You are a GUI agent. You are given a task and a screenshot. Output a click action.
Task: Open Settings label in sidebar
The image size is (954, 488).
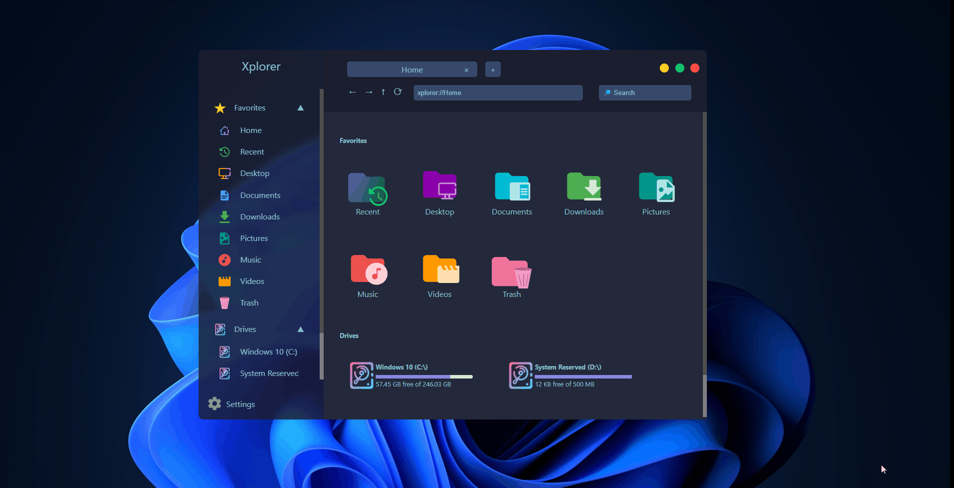[x=241, y=404]
